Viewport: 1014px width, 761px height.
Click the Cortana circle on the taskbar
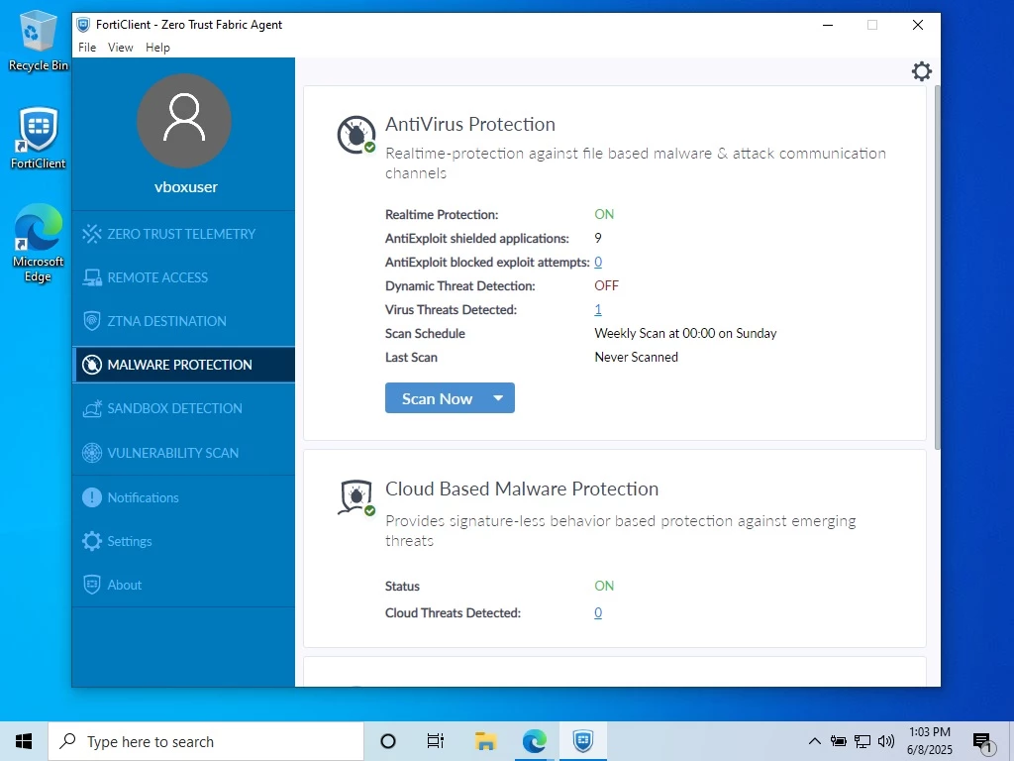[x=388, y=741]
